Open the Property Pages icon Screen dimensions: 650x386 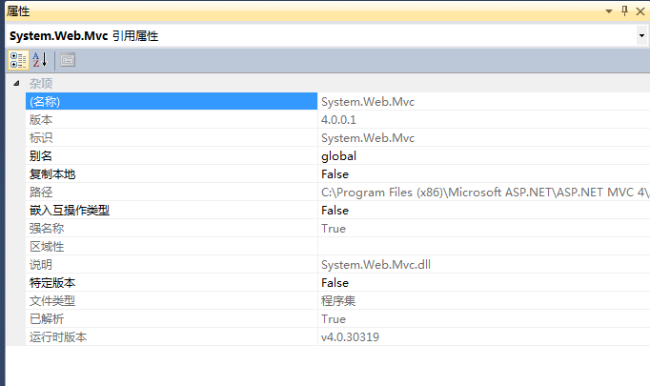[x=68, y=60]
